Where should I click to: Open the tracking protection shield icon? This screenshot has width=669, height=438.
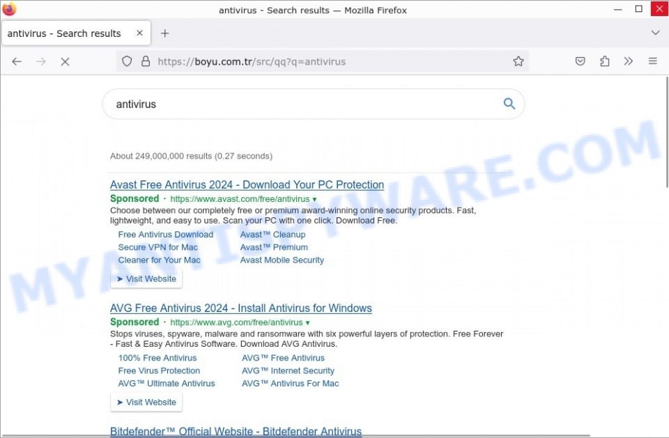(127, 61)
